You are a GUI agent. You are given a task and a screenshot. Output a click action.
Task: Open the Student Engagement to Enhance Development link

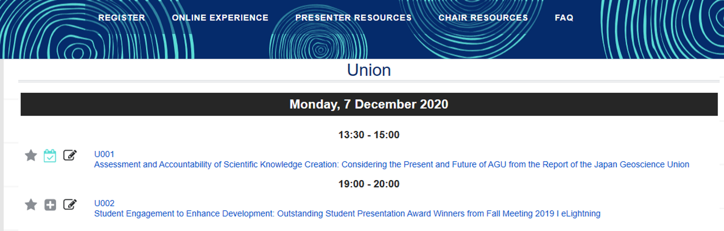347,214
